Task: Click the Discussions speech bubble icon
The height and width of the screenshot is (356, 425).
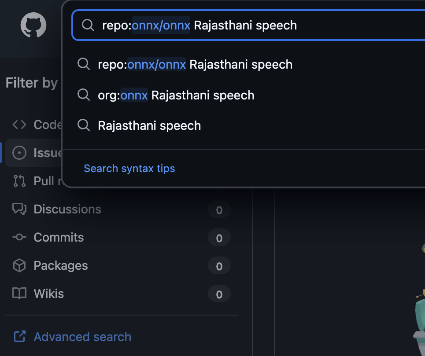Action: (19, 209)
